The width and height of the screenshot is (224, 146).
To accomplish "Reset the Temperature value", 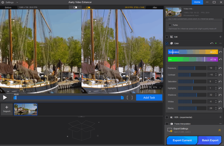I will [x=221, y=52].
